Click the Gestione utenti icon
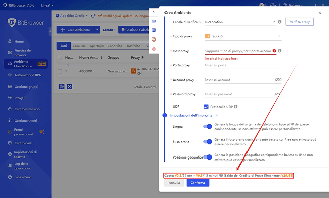This screenshot has width=329, height=198. click(x=10, y=121)
